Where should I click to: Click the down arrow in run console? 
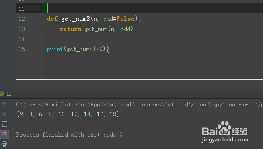tap(4, 114)
